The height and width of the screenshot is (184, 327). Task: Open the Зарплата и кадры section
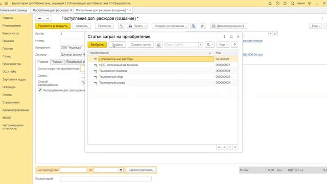tap(14, 79)
